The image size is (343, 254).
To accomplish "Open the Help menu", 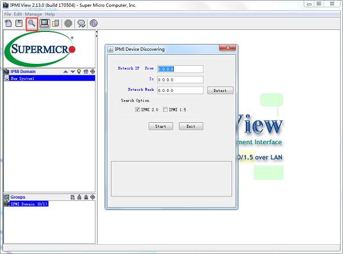I will [x=50, y=14].
